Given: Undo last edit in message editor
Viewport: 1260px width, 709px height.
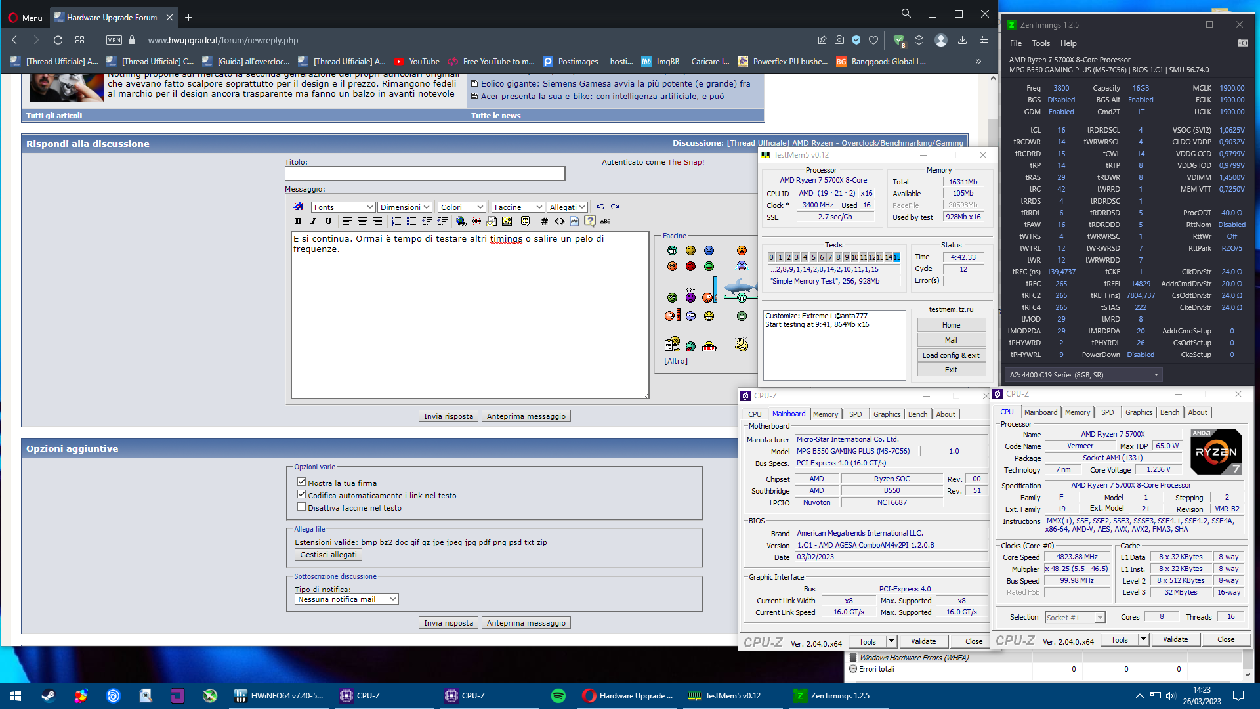Looking at the screenshot, I should [600, 207].
